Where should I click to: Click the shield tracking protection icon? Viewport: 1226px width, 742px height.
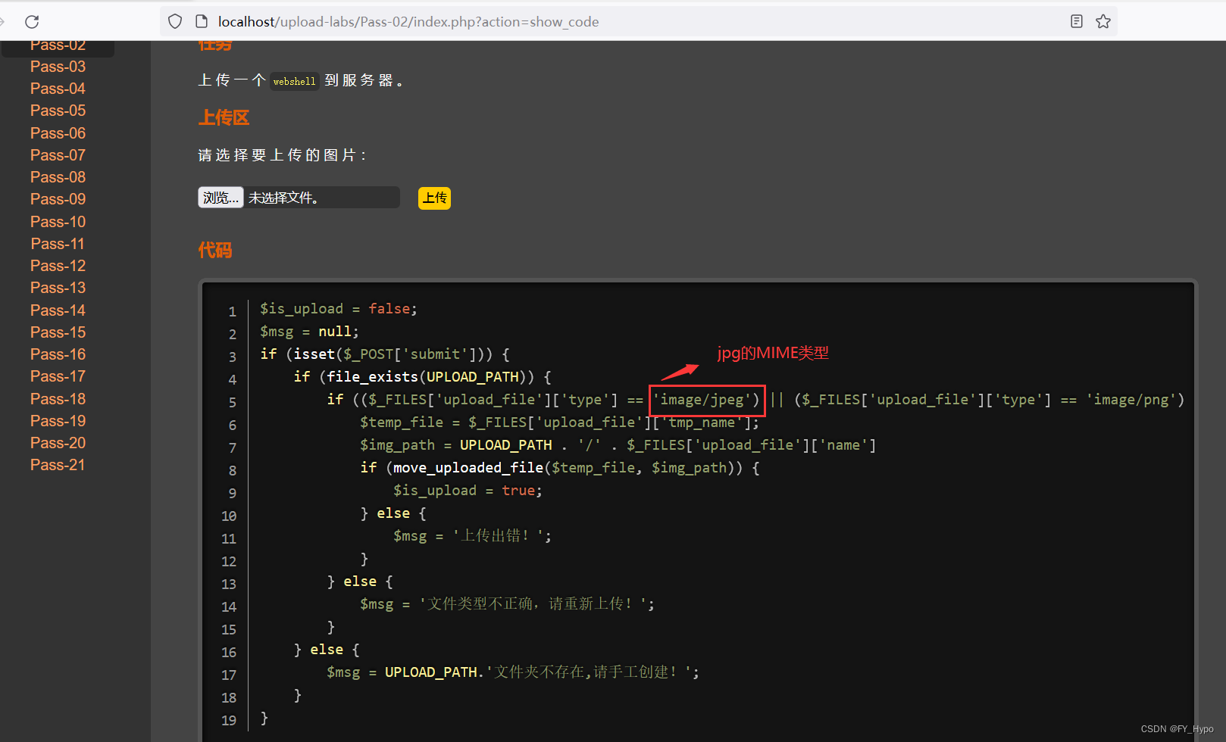pos(175,22)
